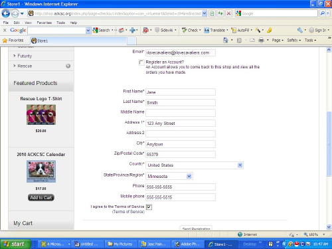Click the spell Check toolbar button
The image size is (332, 249).
pos(190,30)
